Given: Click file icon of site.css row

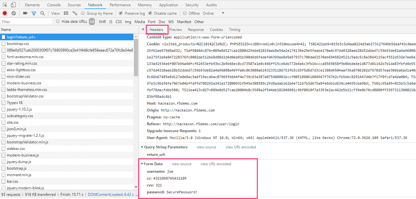Looking at the screenshot, I should (3, 122).
